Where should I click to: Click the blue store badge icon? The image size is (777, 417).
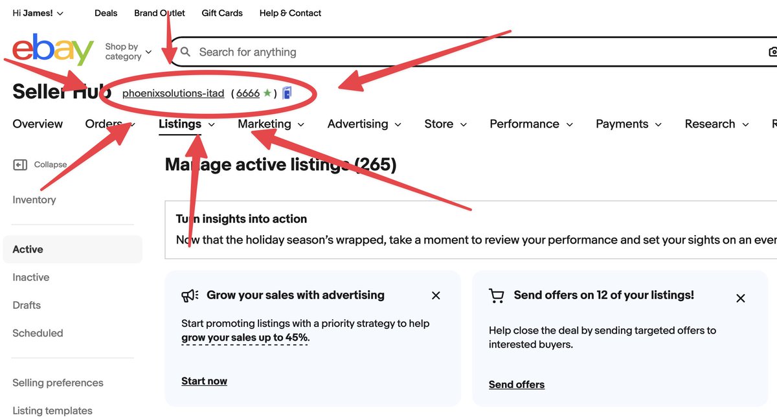point(287,93)
